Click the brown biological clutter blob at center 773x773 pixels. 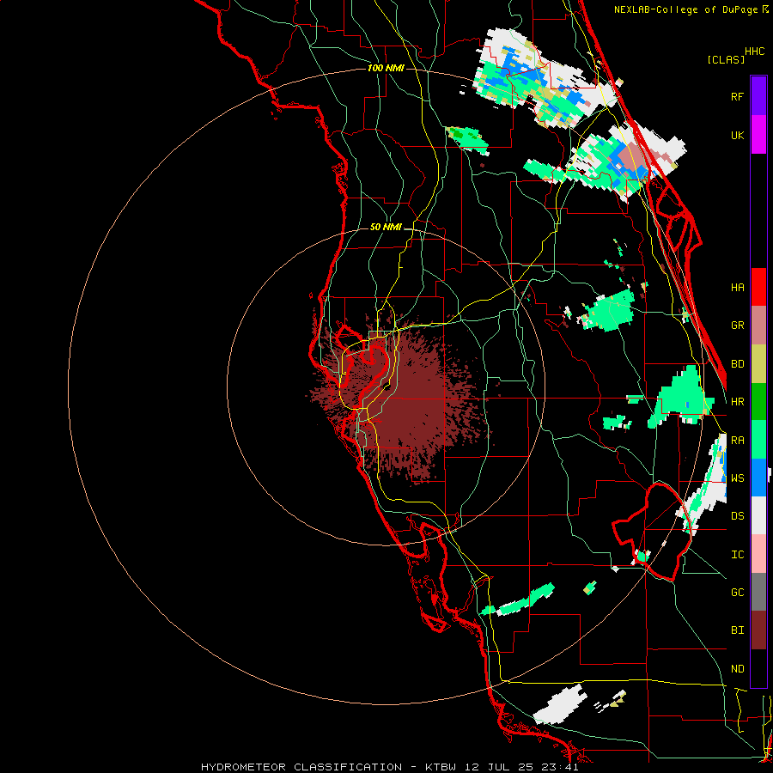point(402,397)
